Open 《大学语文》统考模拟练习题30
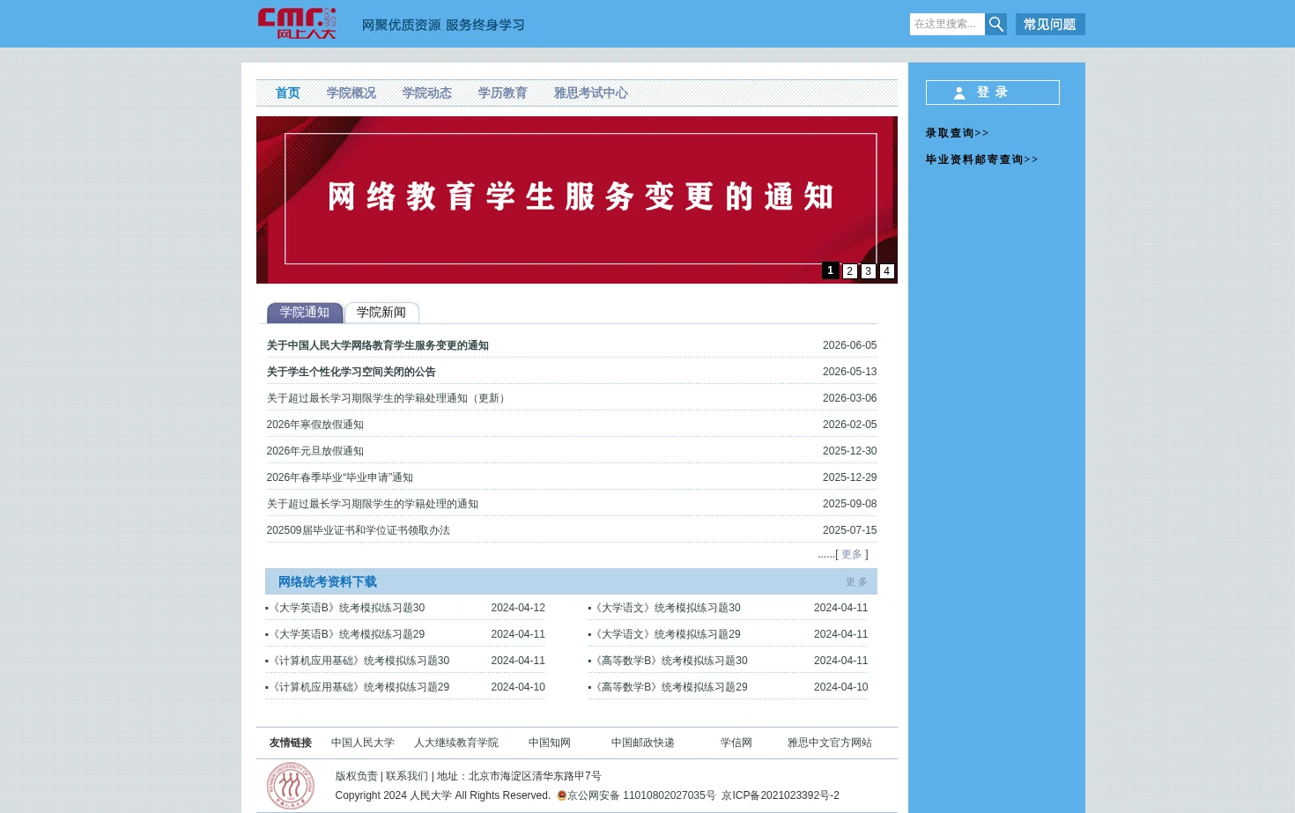The width and height of the screenshot is (1295, 813). (x=666, y=608)
